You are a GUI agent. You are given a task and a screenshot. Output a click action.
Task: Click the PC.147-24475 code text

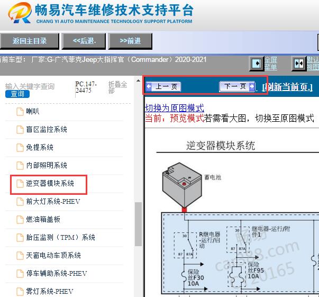(x=86, y=87)
